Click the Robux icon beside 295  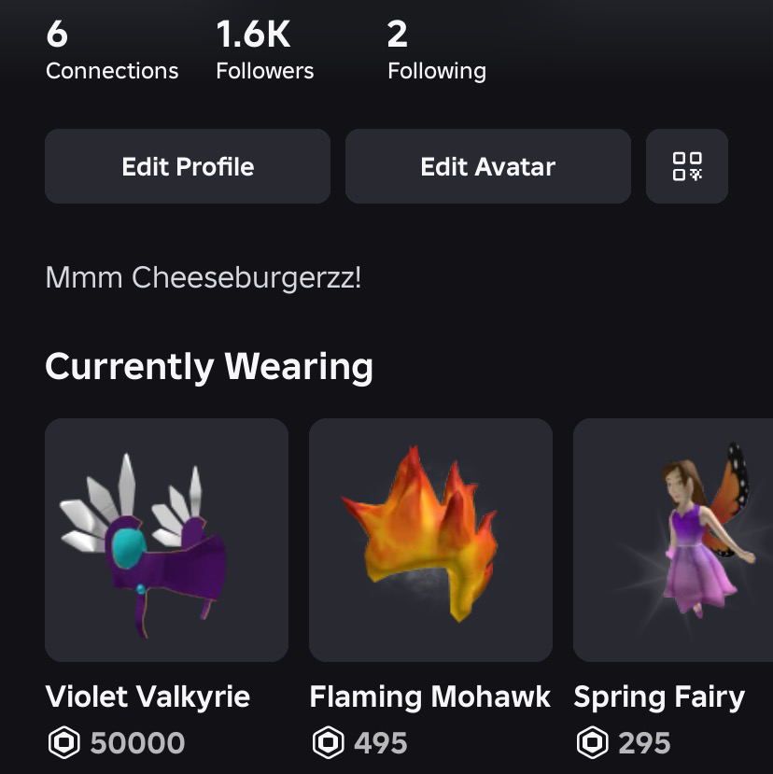point(592,743)
